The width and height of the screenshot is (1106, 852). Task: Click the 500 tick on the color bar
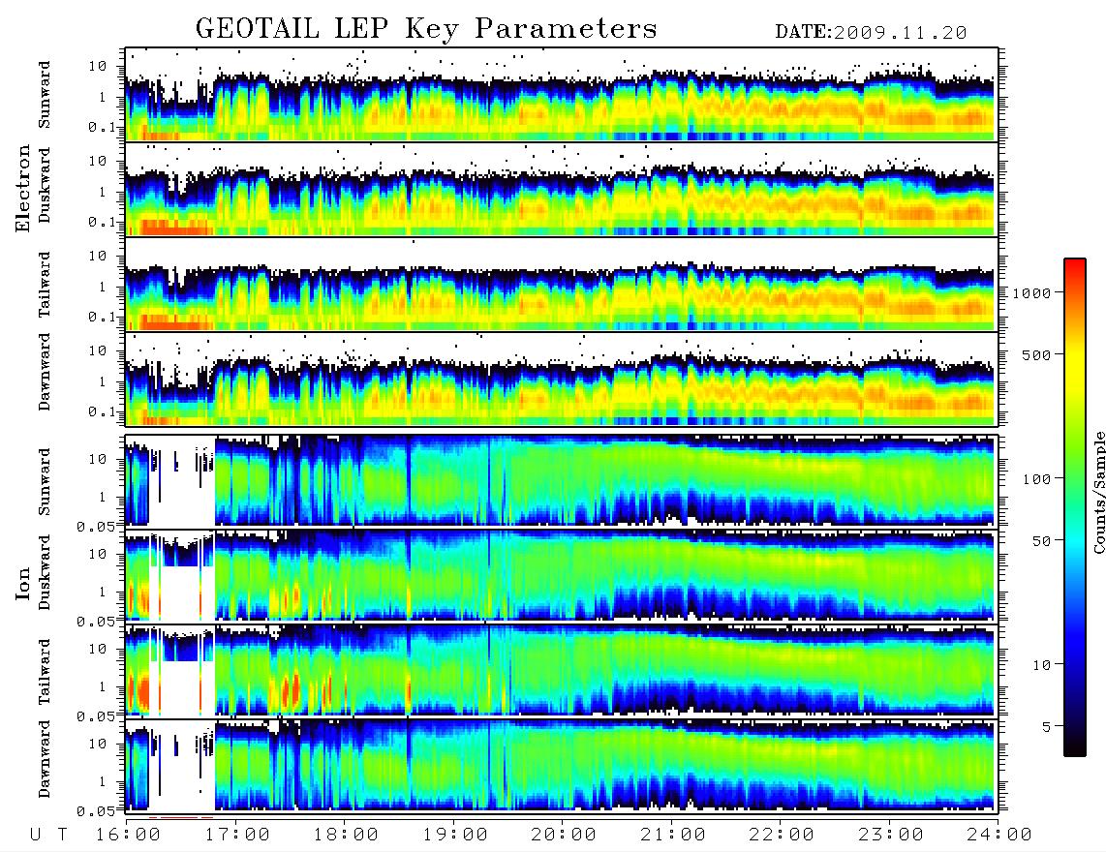[1036, 354]
